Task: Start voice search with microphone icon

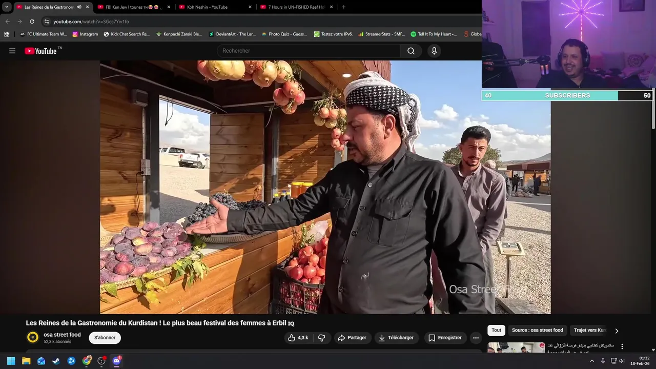Action: pyautogui.click(x=434, y=51)
